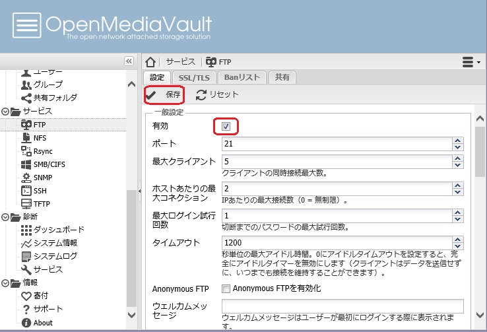Open NFS service icon in sidebar
The width and height of the screenshot is (487, 332).
point(26,138)
